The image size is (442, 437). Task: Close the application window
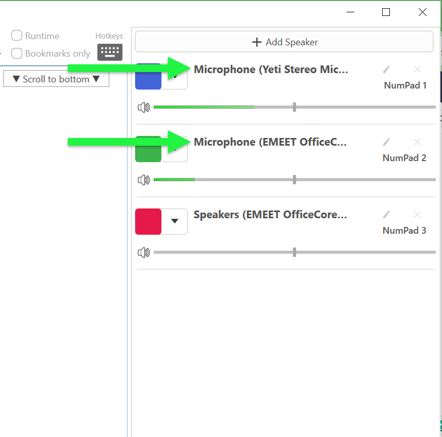coord(422,12)
